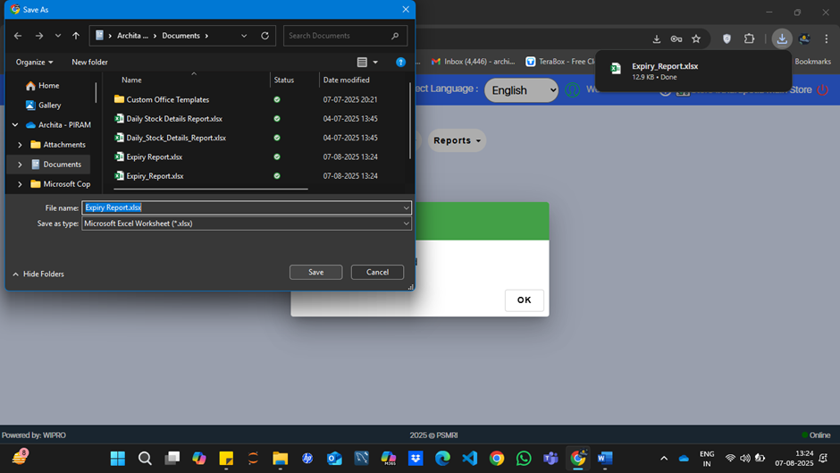Click the Up directory arrow icon
Viewport: 840px width, 473px height.
coord(76,36)
